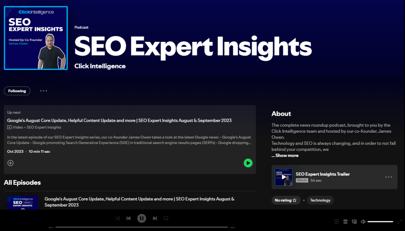405x231 pixels.
Task: Click the video episode icon under Up next
Action: 9,127
